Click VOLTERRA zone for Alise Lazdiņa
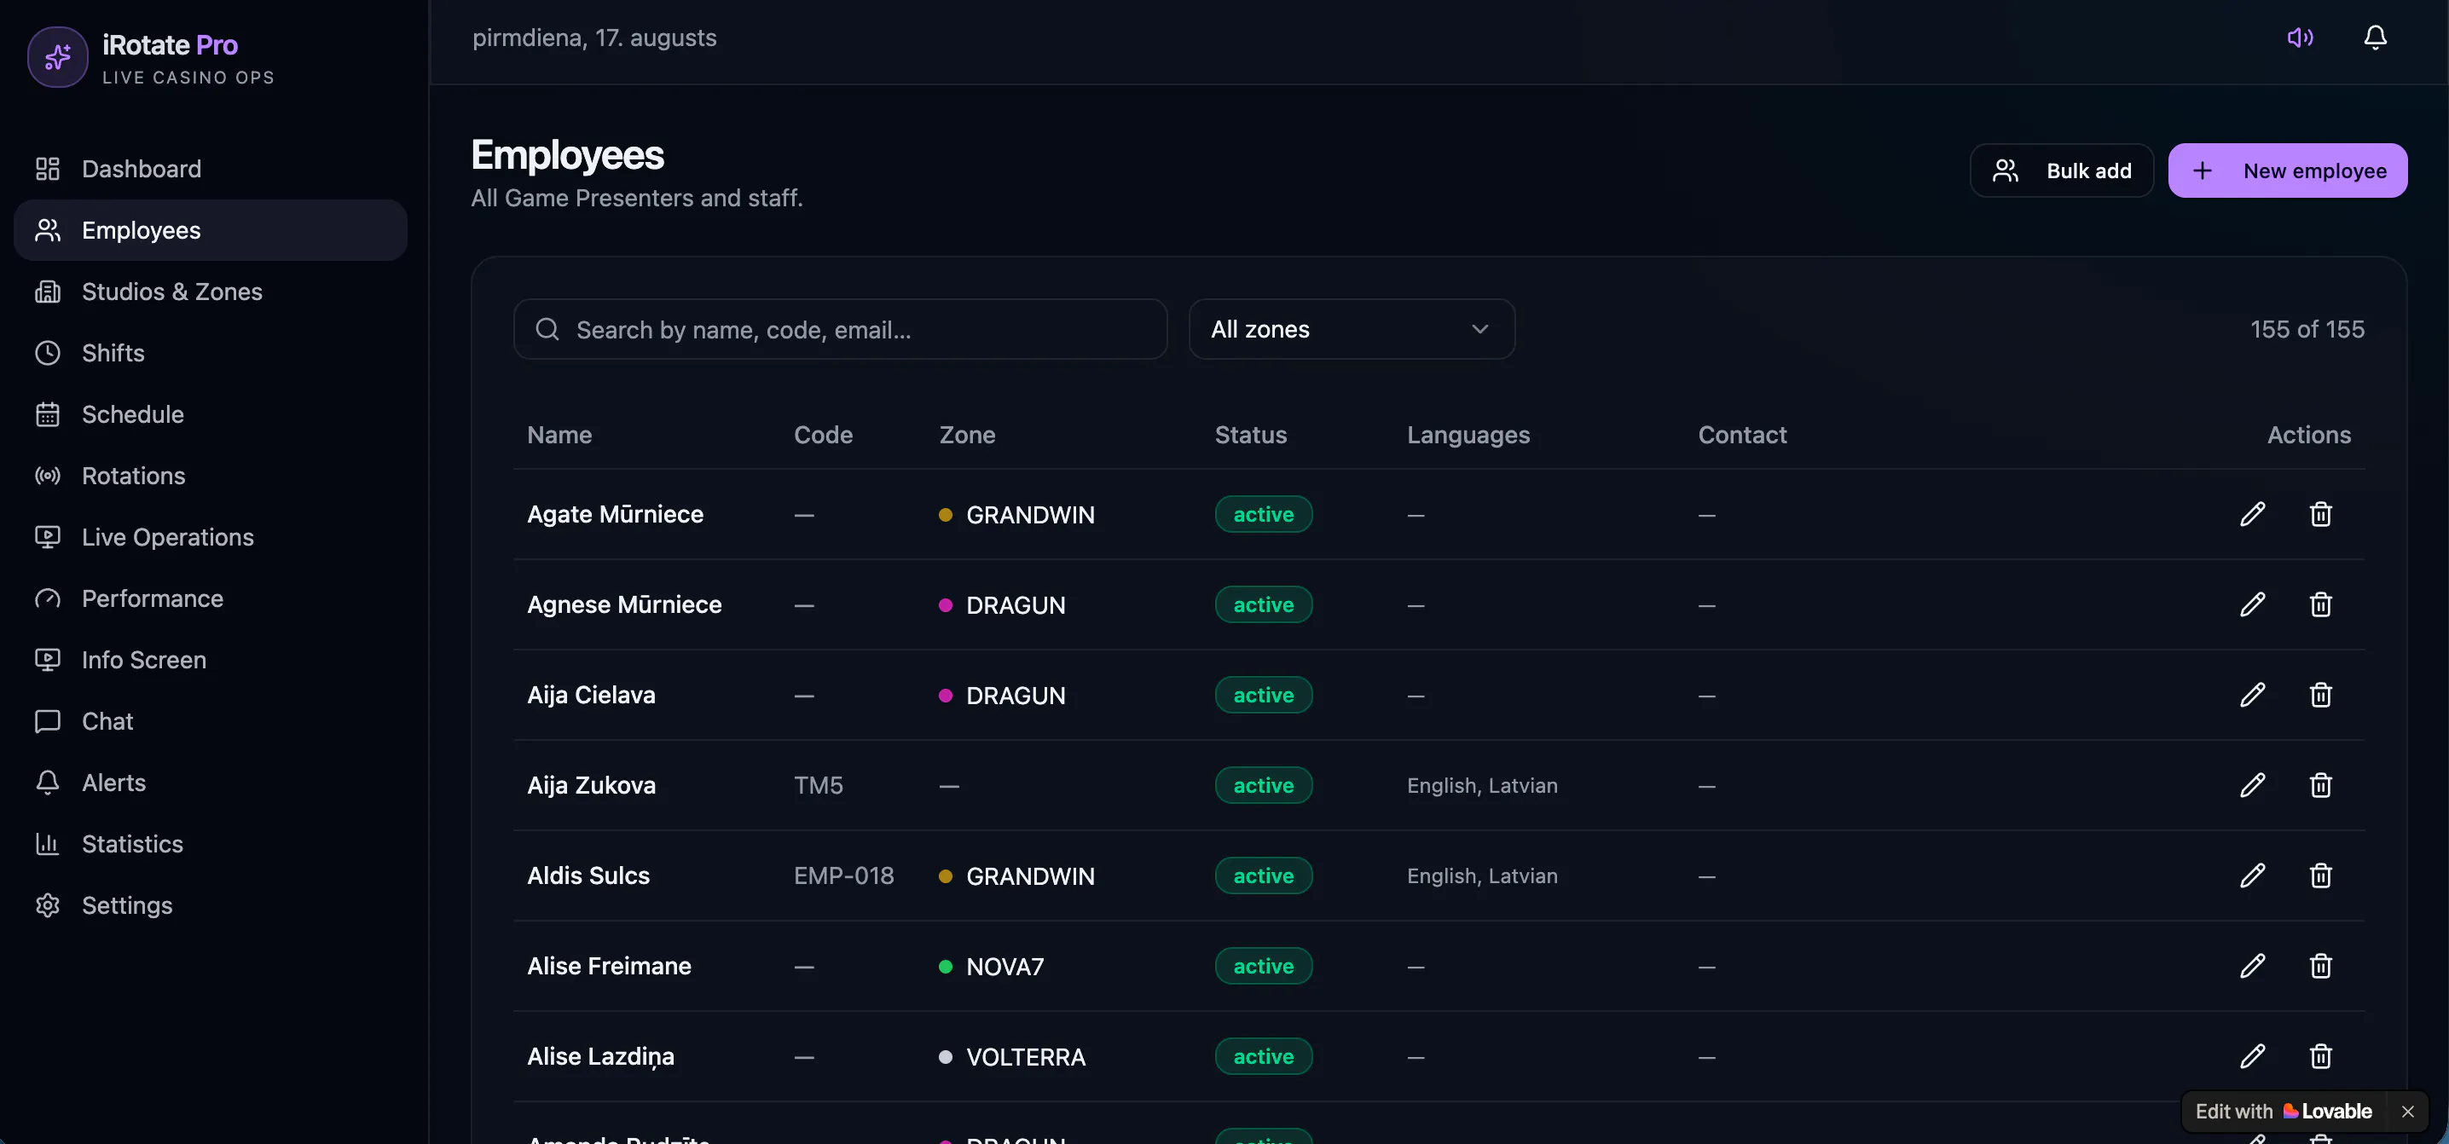 1011,1056
